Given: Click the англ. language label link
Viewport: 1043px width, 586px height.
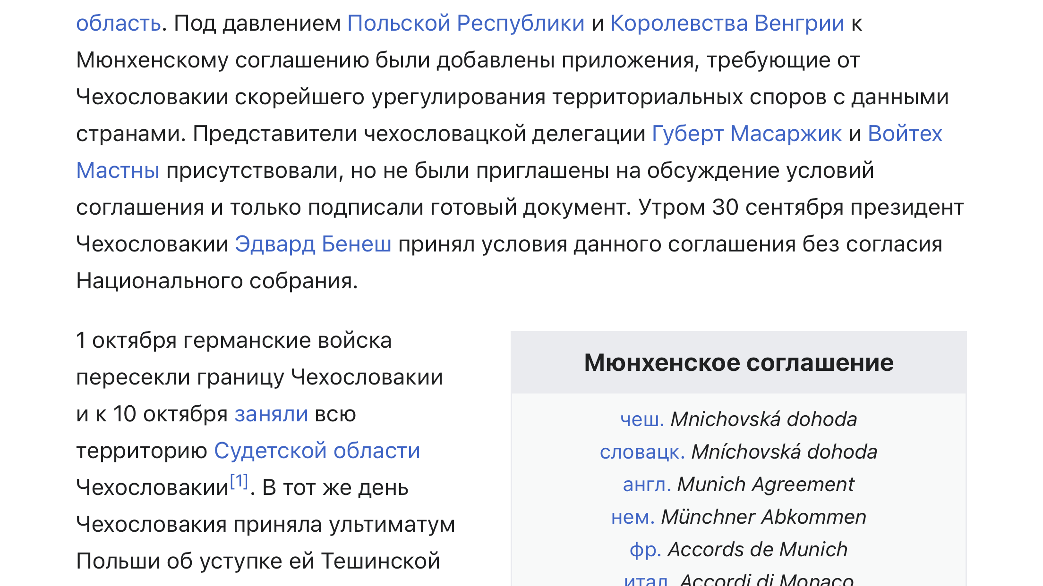Looking at the screenshot, I should pos(647,484).
